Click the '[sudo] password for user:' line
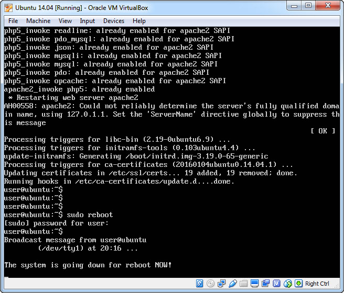Image resolution: width=344 pixels, height=293 pixels. 56,223
